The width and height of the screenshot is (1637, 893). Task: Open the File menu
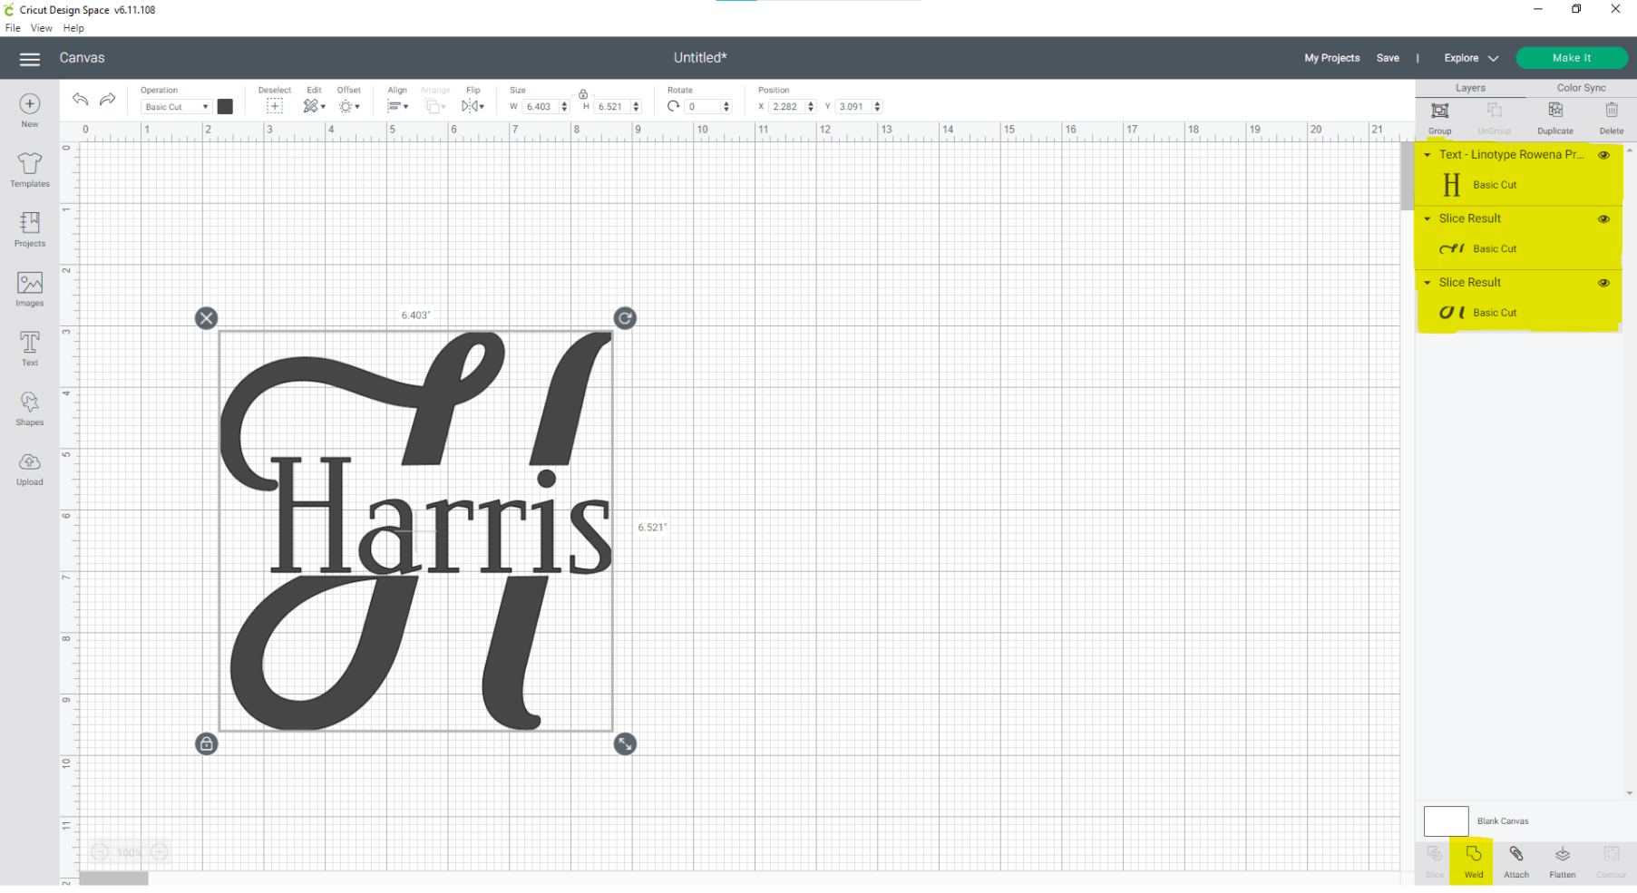(13, 27)
